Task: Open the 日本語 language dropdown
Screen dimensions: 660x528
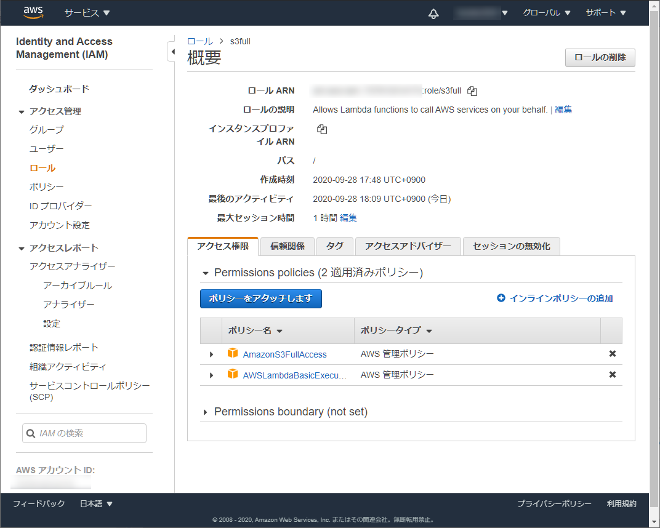Action: [x=96, y=503]
